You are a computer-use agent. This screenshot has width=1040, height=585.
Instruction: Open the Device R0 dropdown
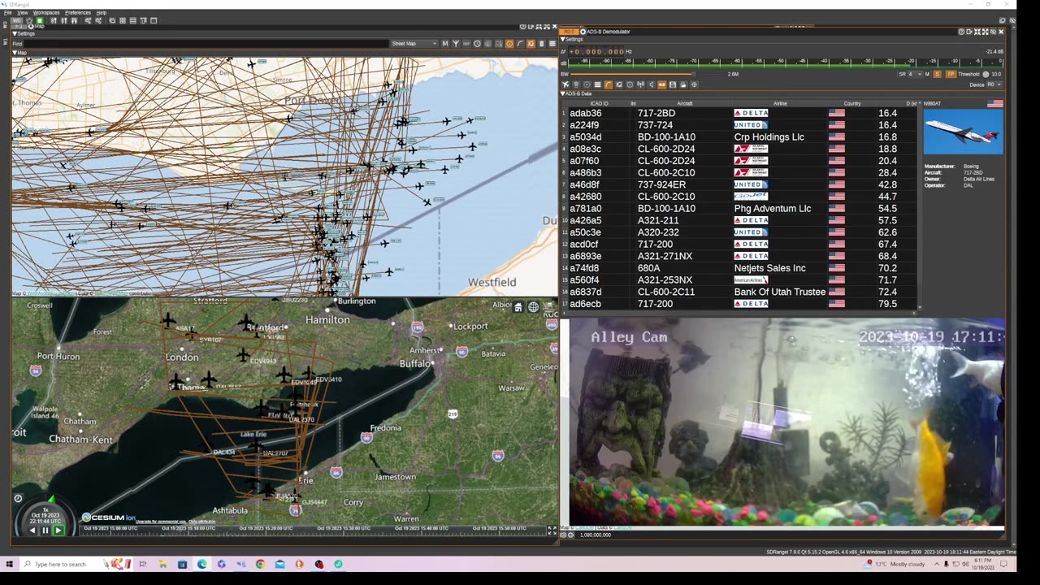coord(994,84)
